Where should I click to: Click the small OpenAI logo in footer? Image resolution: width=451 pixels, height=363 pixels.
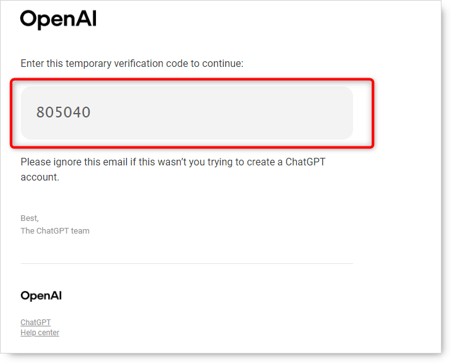(41, 295)
